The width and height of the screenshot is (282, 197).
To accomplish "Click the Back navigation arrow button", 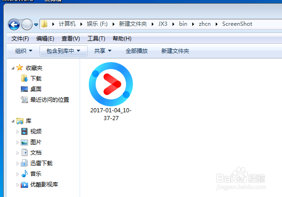I will (14, 24).
